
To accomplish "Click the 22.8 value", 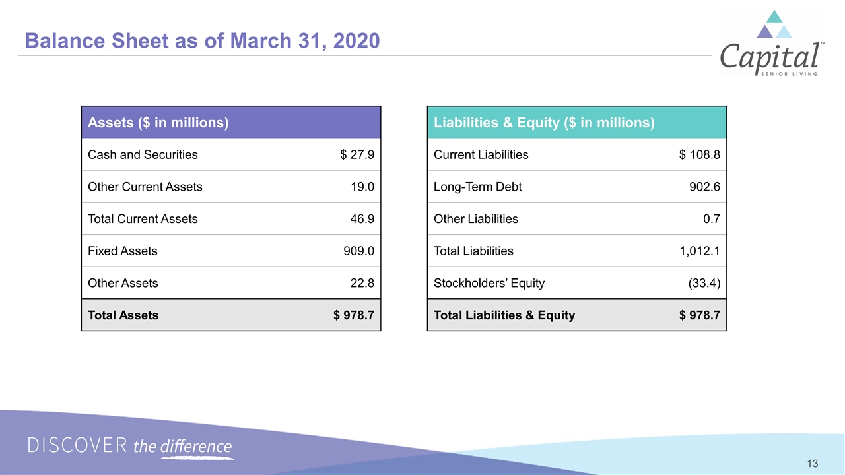I will click(x=362, y=283).
